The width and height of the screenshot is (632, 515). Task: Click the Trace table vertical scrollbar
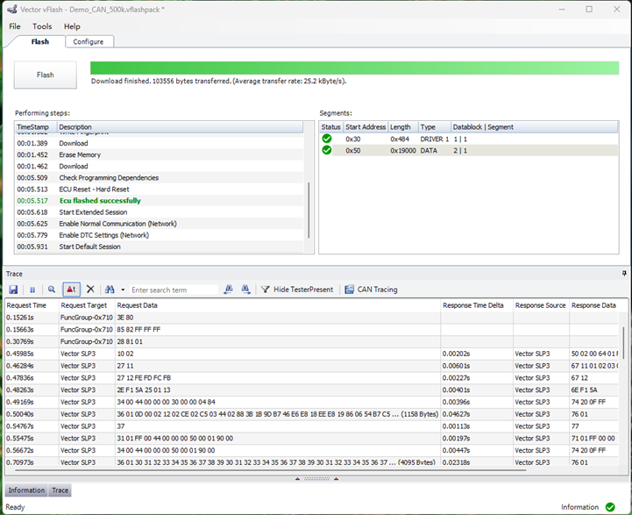click(623, 343)
